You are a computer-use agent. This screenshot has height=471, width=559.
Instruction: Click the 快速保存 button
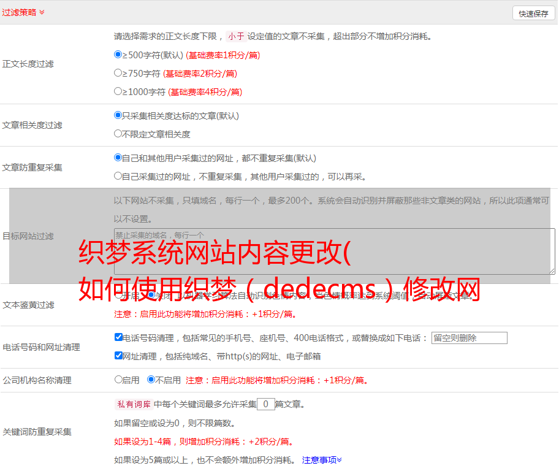click(x=533, y=13)
